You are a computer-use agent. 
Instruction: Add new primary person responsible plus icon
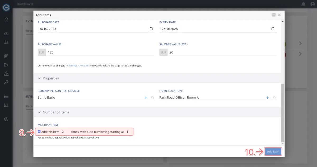[146, 98]
